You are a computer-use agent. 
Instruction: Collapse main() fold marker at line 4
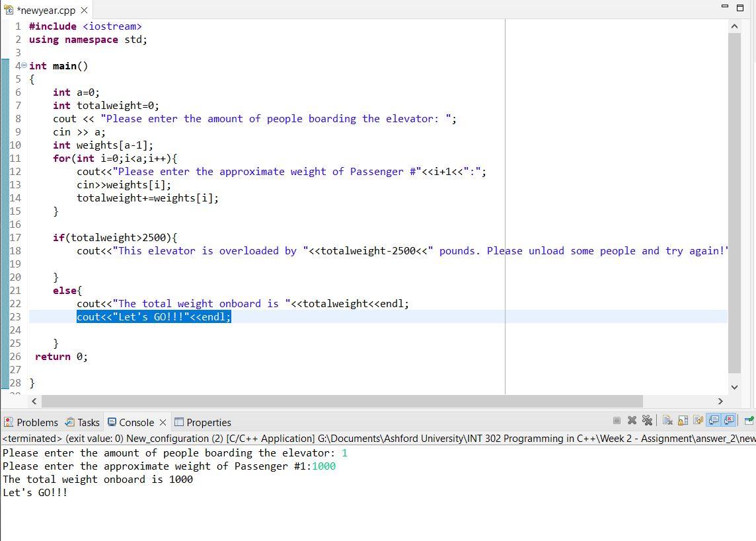coord(24,65)
